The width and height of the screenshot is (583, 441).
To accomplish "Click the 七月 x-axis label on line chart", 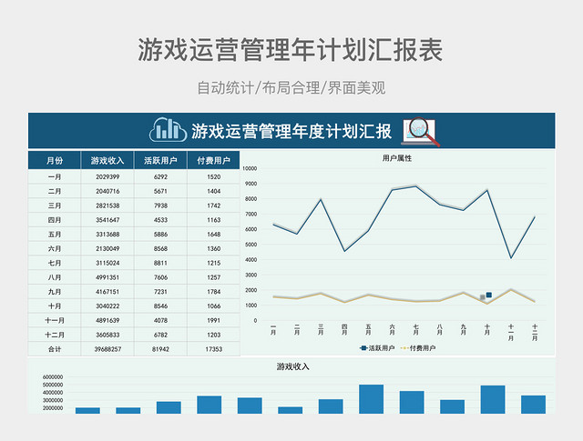I will pos(415,330).
